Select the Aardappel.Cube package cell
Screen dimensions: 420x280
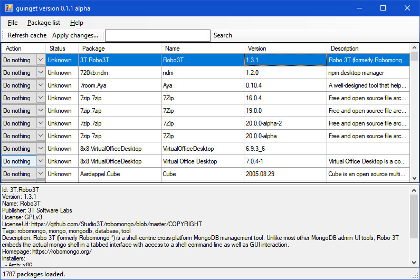point(119,173)
